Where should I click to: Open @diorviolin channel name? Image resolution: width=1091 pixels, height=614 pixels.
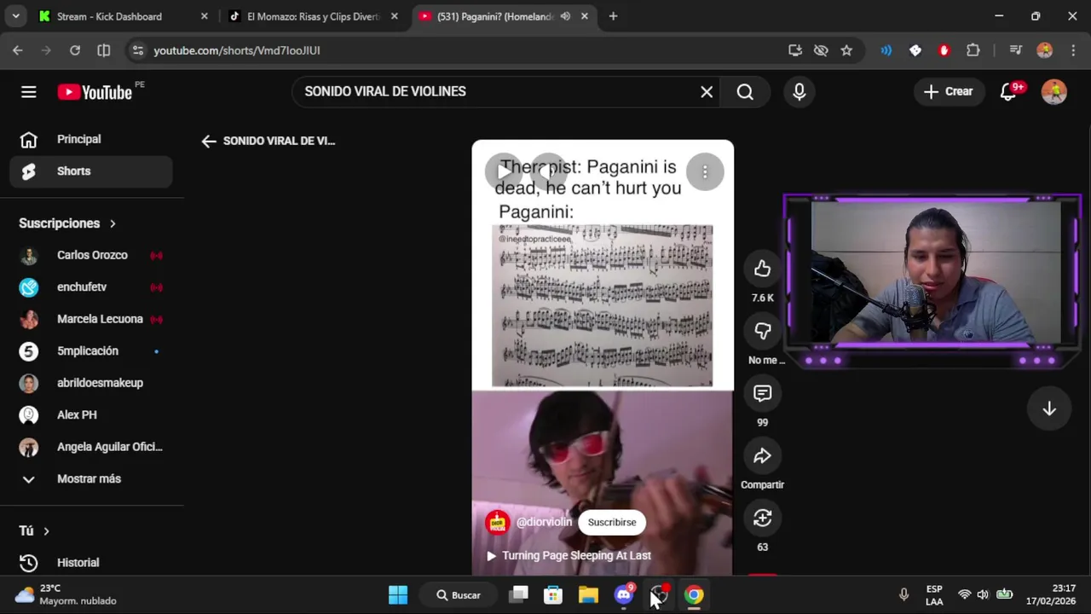544,523
